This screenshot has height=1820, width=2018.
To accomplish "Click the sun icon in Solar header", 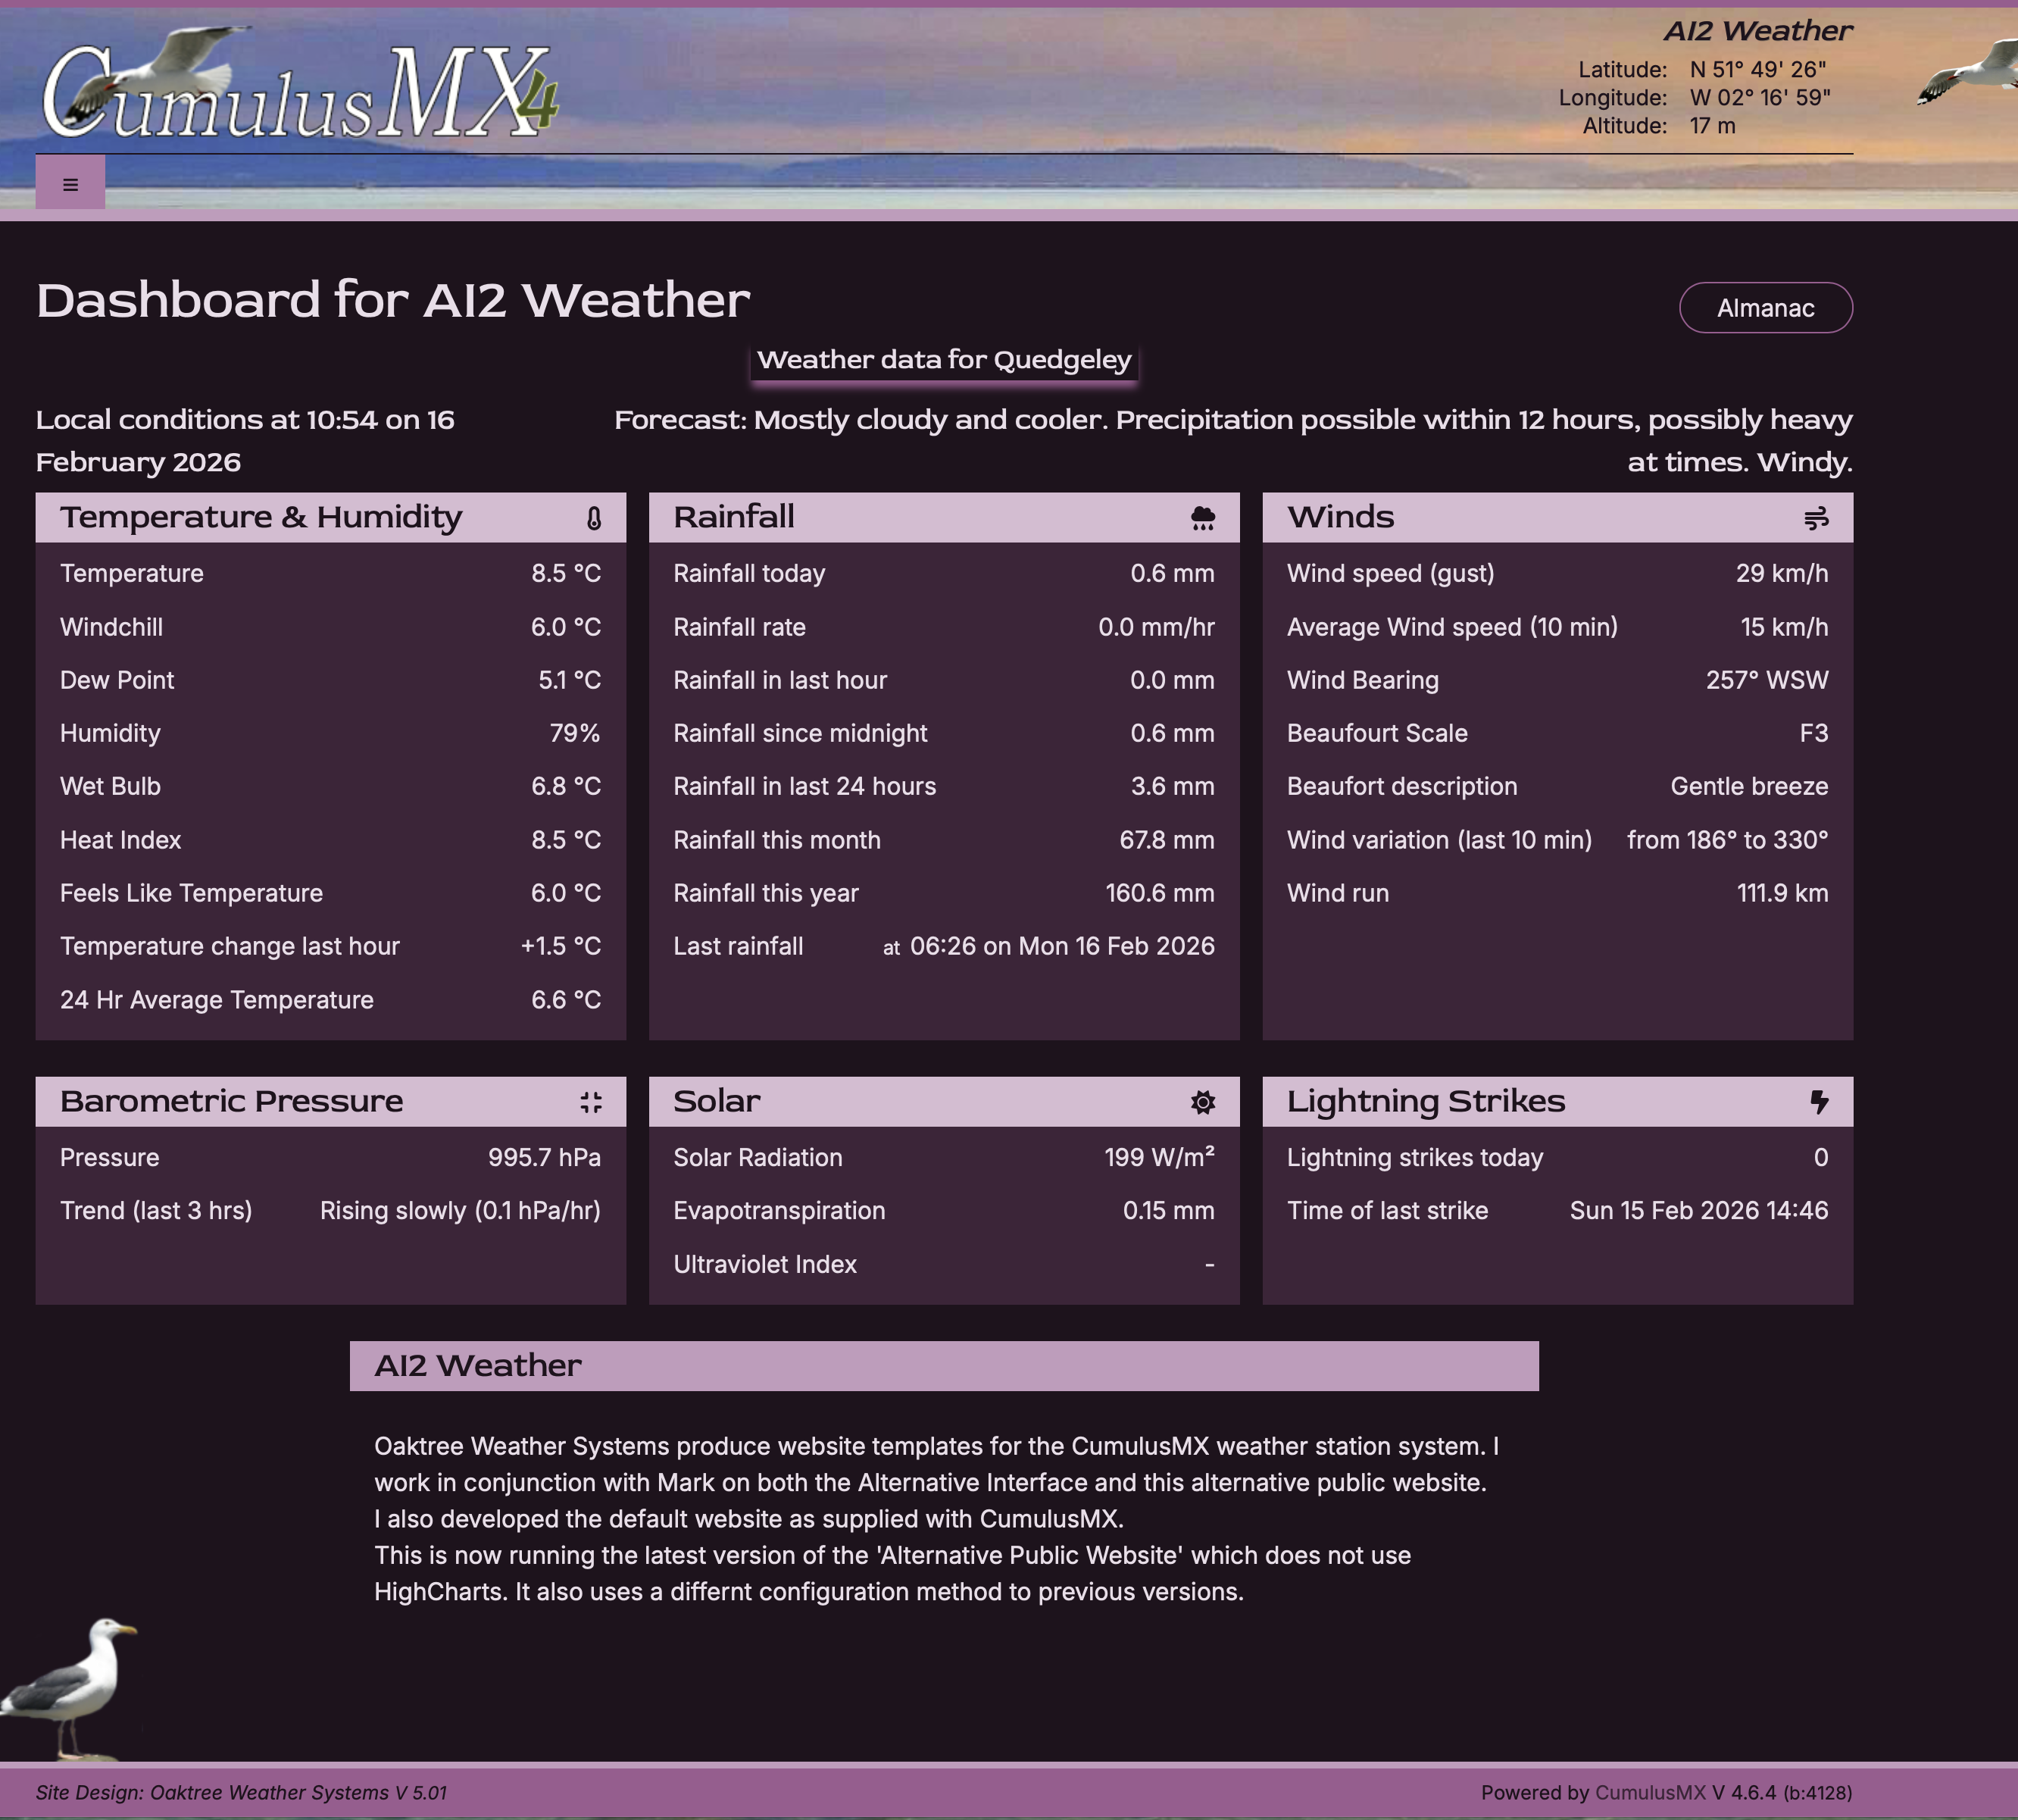I will point(1202,1102).
